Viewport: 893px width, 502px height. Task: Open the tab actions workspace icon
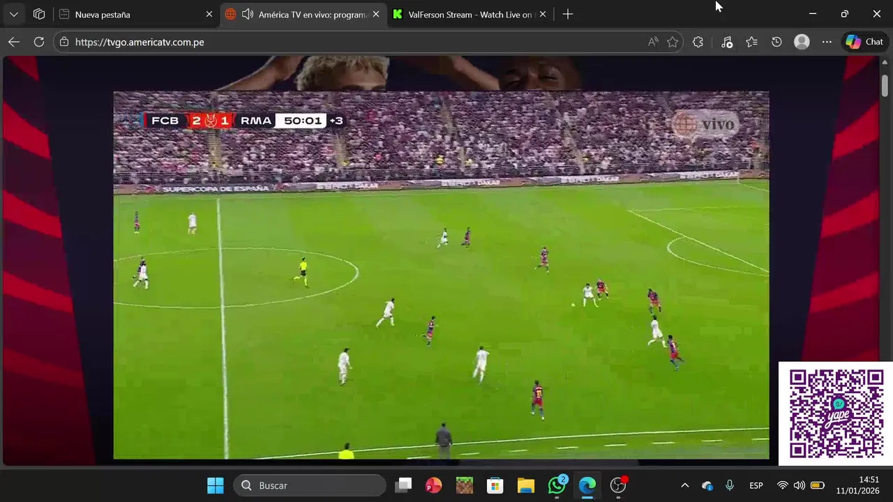pyautogui.click(x=39, y=14)
